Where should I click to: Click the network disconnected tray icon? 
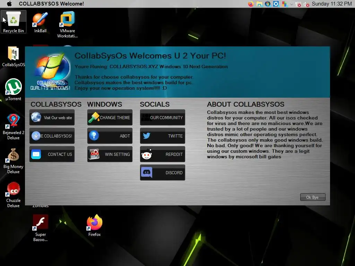click(298, 4)
